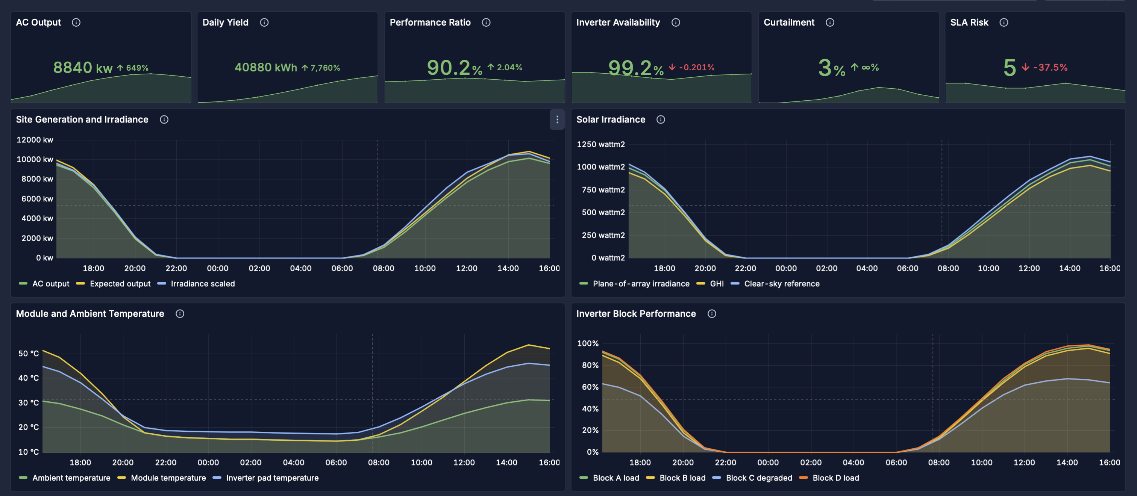Viewport: 1137px width, 496px height.
Task: Show info tooltip for SLA Risk
Action: pos(1004,23)
